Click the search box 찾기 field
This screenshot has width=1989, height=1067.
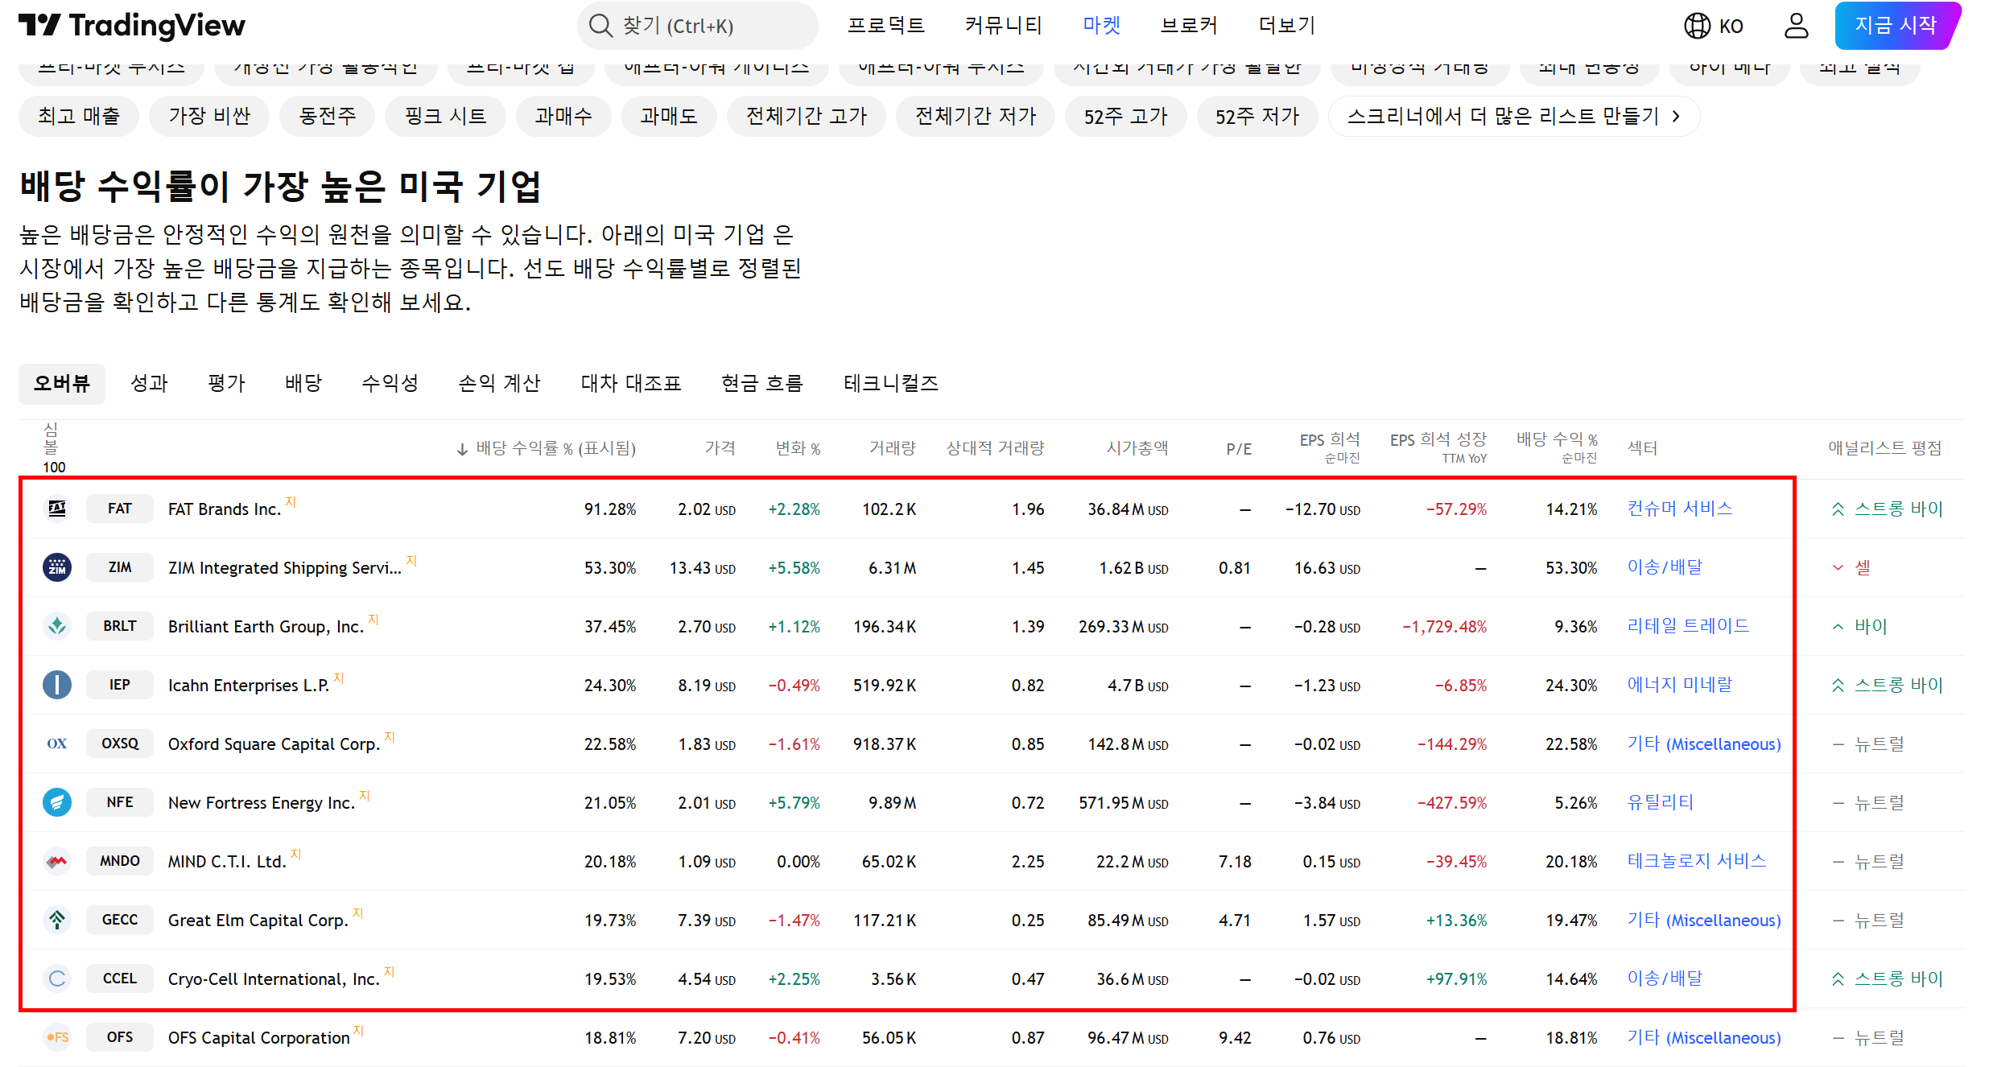pos(697,26)
